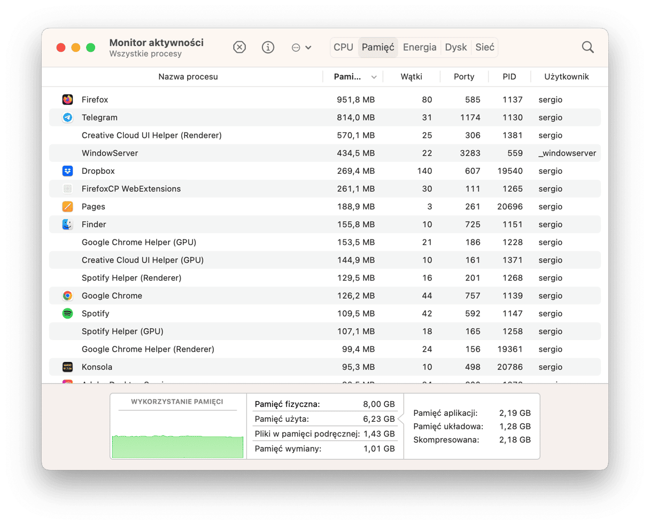Sort by Porty column header
The width and height of the screenshot is (650, 525).
point(464,76)
